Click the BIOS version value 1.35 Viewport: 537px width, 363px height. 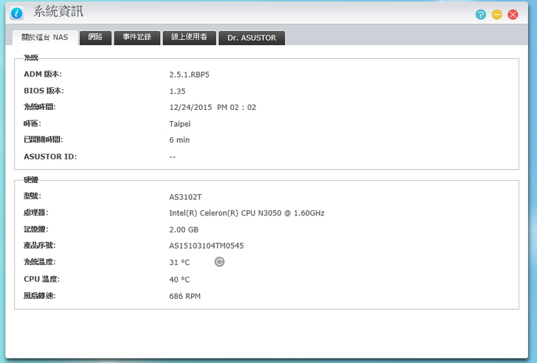pyautogui.click(x=177, y=91)
